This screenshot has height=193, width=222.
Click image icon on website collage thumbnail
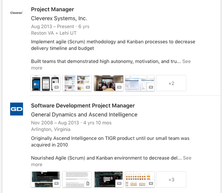pyautogui.click(x=88, y=87)
